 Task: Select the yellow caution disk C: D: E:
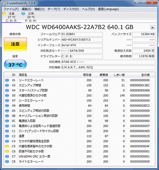pyautogui.click(x=12, y=17)
